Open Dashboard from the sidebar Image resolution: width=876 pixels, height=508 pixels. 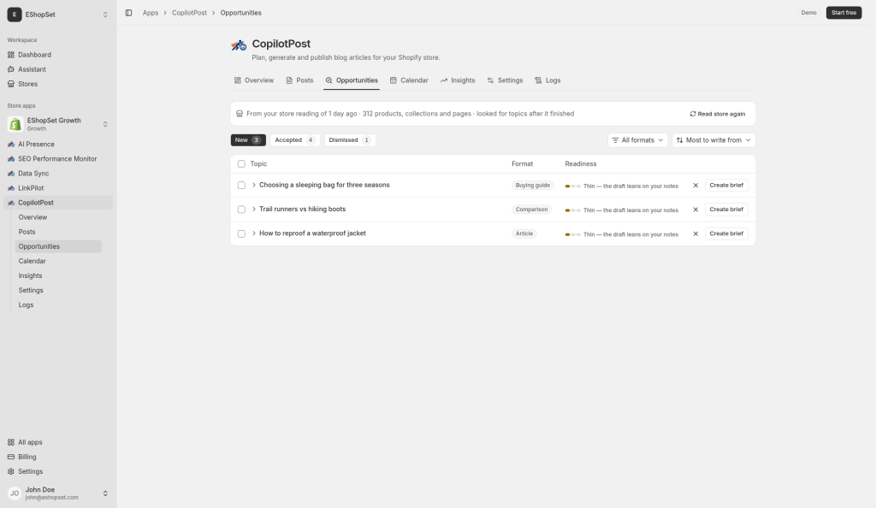click(58, 55)
